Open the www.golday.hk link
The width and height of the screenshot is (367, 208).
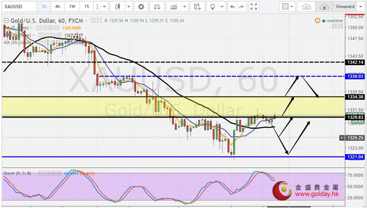click(x=317, y=194)
